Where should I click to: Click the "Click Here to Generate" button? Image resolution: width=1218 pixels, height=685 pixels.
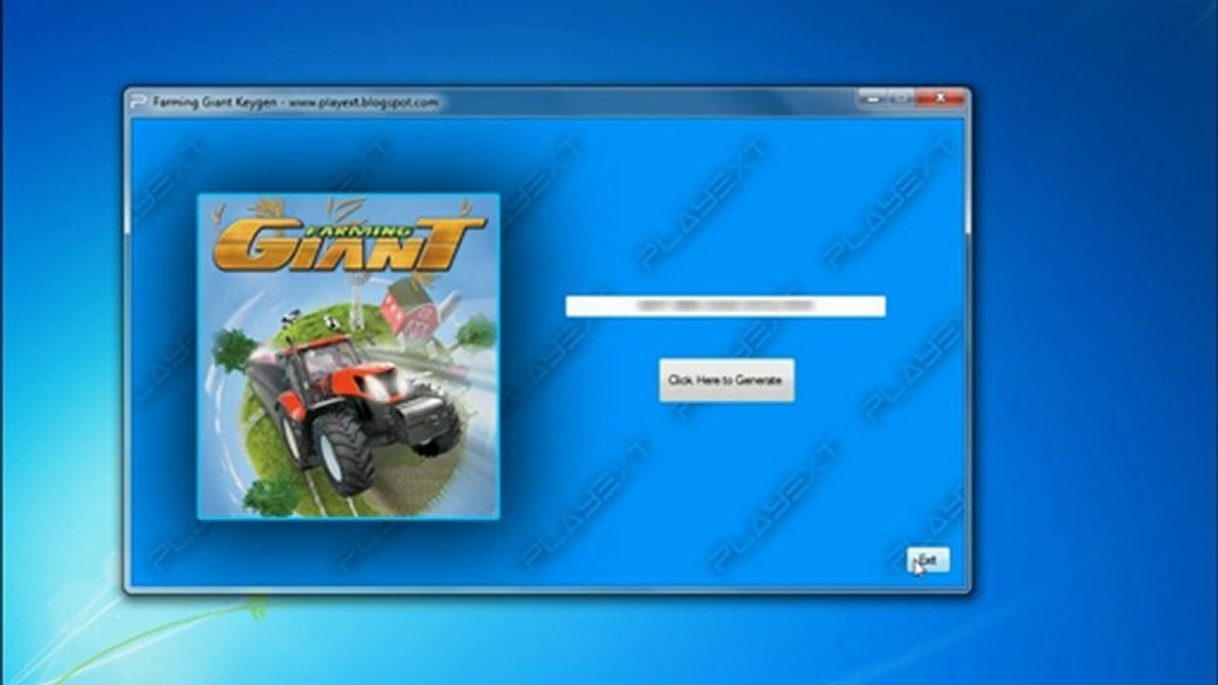point(727,380)
